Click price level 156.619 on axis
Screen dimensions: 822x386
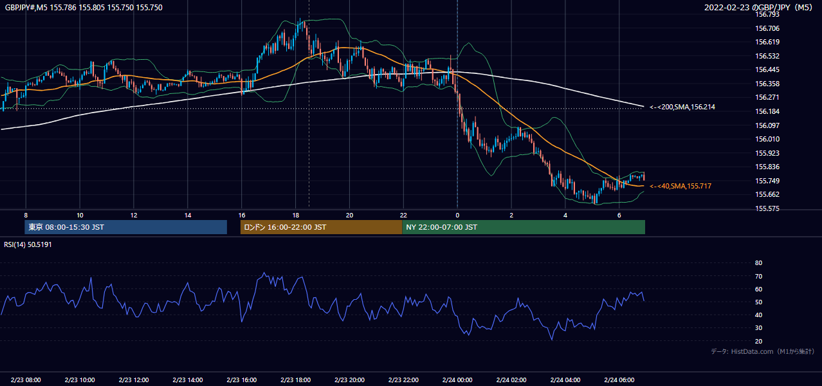point(767,42)
